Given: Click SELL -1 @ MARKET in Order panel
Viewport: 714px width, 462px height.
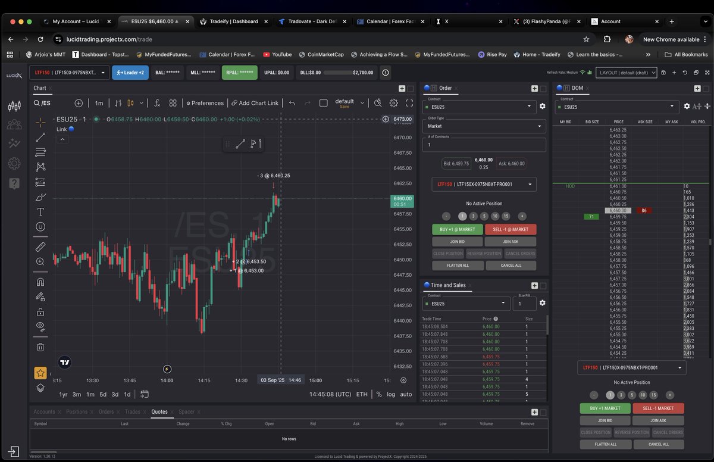Looking at the screenshot, I should [511, 229].
